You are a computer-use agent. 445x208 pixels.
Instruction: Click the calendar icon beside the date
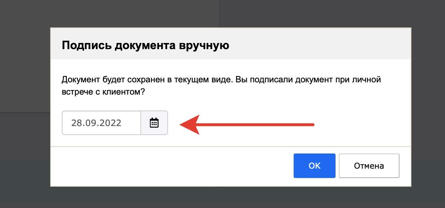(154, 123)
